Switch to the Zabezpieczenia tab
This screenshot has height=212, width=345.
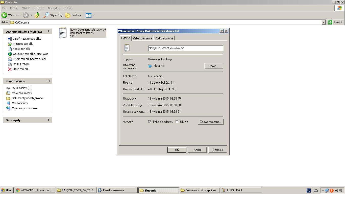pos(142,38)
